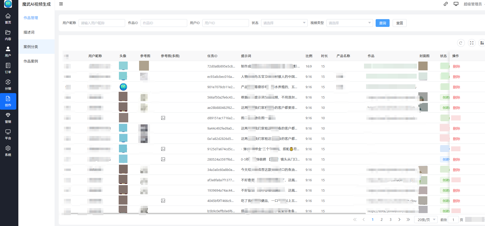Click the 用户昵称 input field
The height and width of the screenshot is (226, 485).
[102, 23]
